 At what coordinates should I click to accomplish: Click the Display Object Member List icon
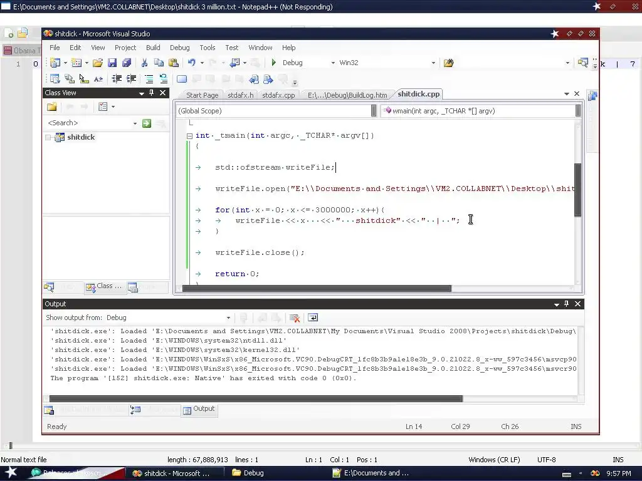pyautogui.click(x=55, y=79)
